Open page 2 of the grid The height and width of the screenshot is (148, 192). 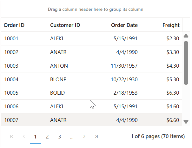click(47, 137)
